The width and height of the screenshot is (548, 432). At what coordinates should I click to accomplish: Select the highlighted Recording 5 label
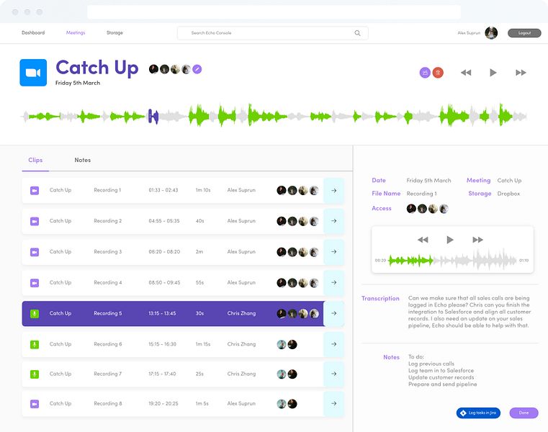107,313
